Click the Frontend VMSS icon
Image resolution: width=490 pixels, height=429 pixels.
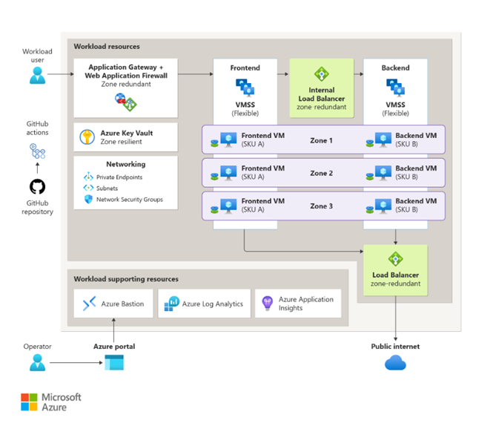pyautogui.click(x=245, y=87)
